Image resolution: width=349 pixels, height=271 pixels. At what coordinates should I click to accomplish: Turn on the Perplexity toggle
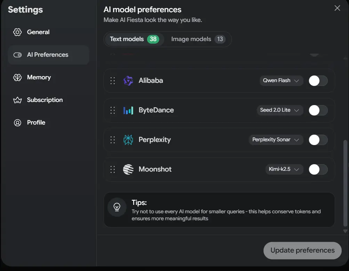[318, 140]
